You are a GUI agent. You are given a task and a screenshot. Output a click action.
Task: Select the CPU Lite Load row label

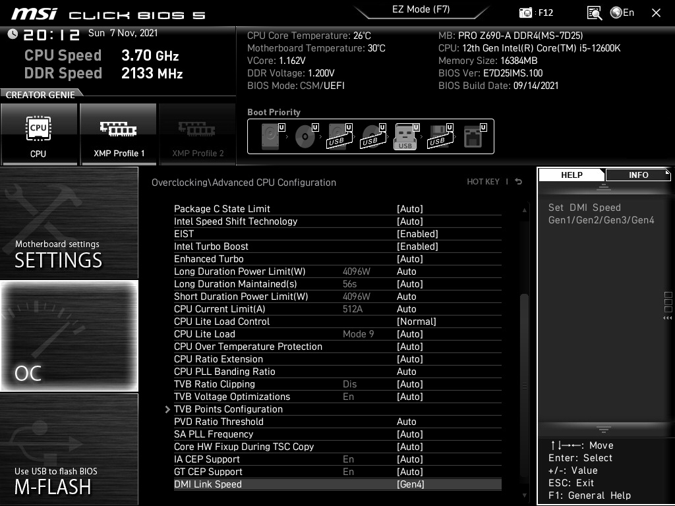pyautogui.click(x=204, y=334)
